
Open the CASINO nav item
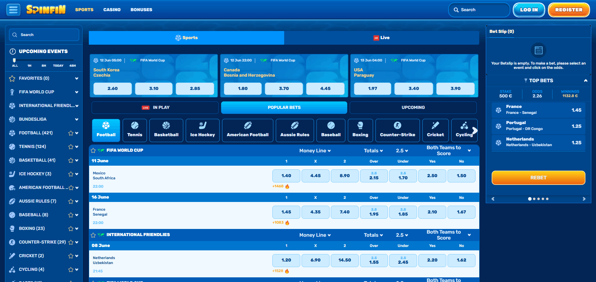coord(112,10)
